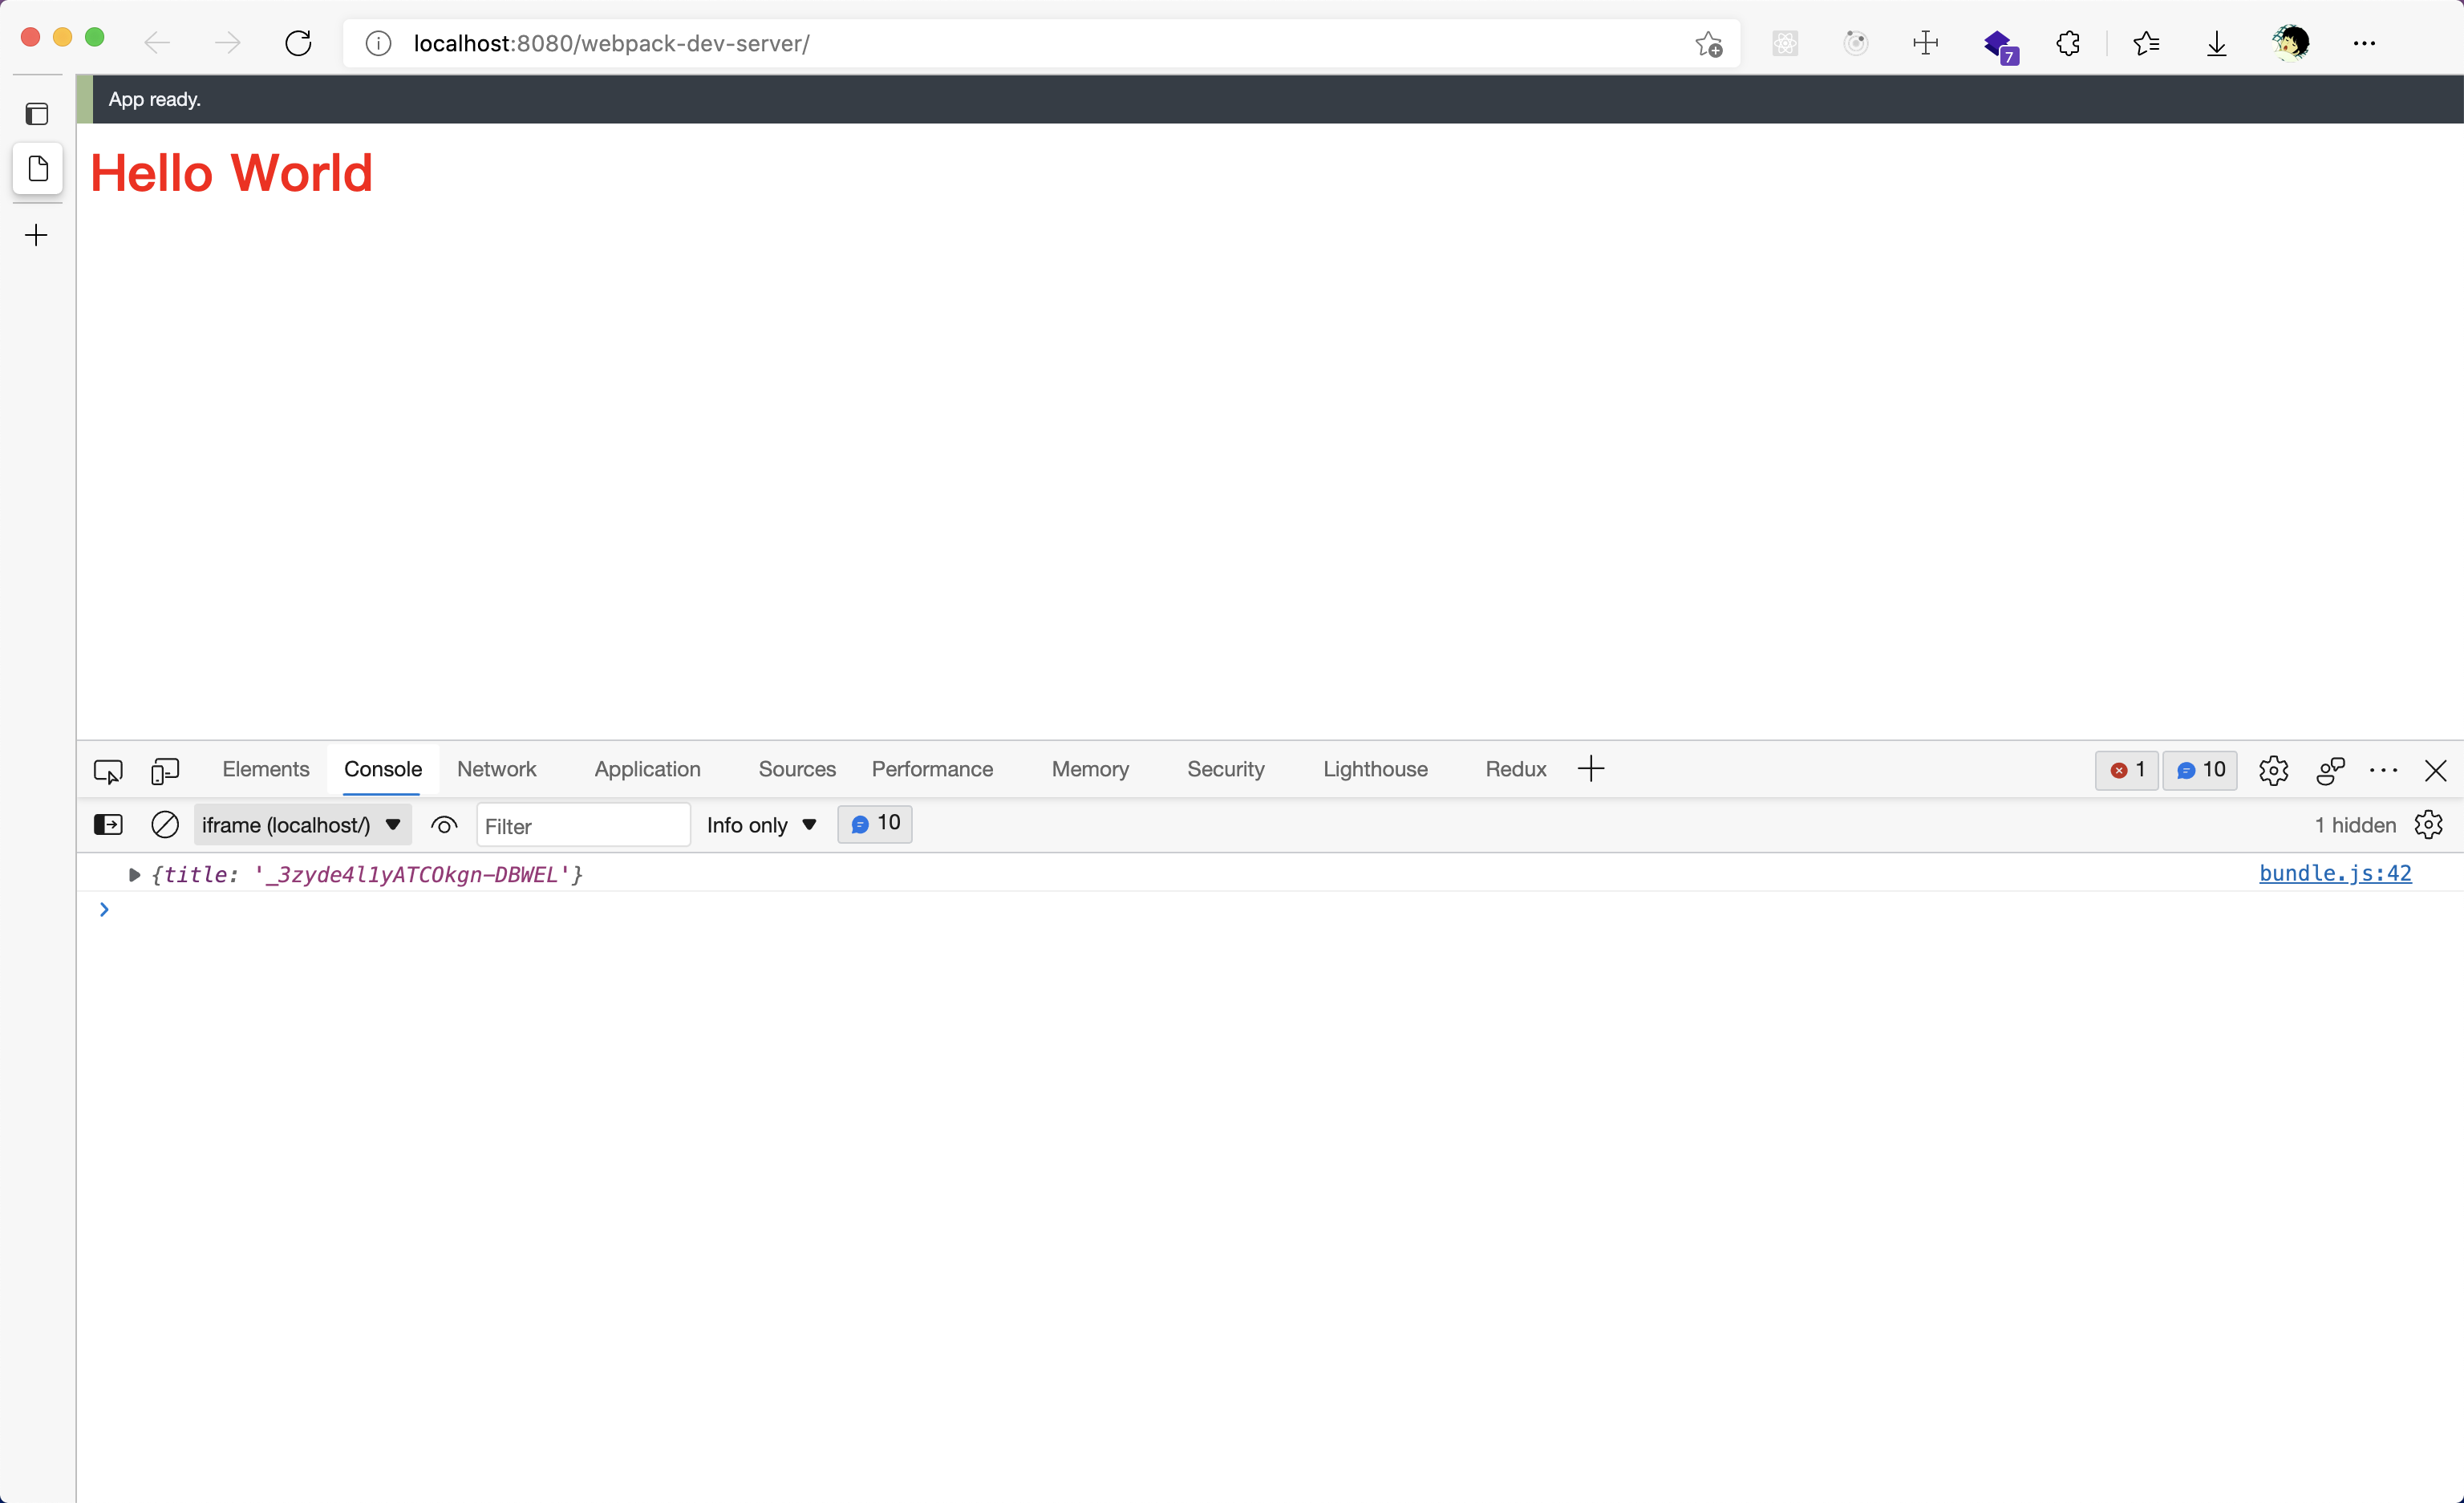The width and height of the screenshot is (2464, 1503).
Task: Open the downloads arrow icon
Action: [2217, 43]
